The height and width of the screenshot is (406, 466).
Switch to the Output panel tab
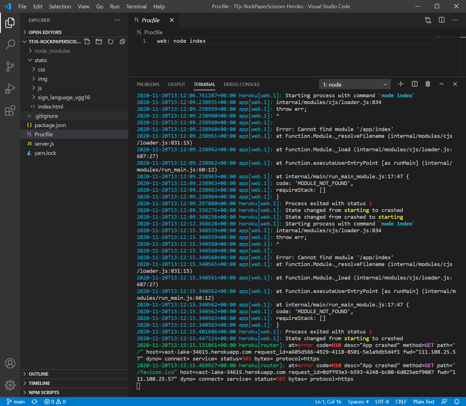(x=176, y=84)
